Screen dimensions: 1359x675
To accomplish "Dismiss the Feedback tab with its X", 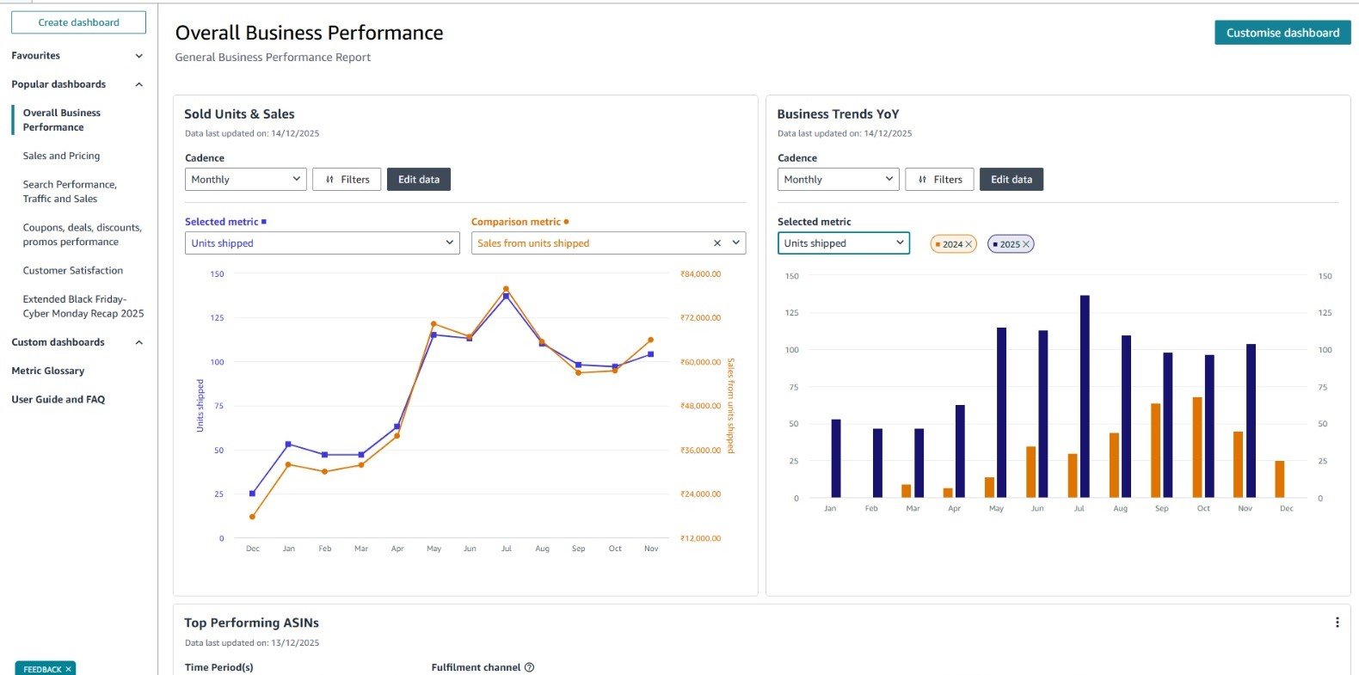I will (68, 669).
